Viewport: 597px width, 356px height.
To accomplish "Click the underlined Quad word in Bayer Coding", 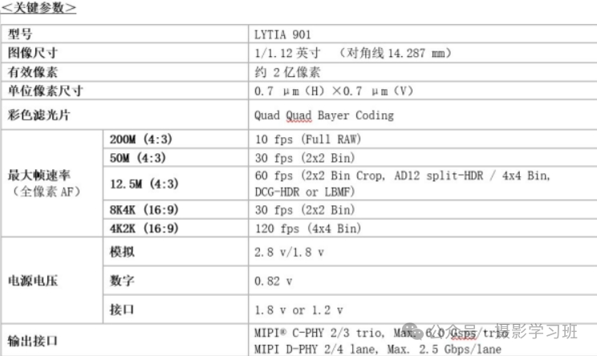I will 298,115.
